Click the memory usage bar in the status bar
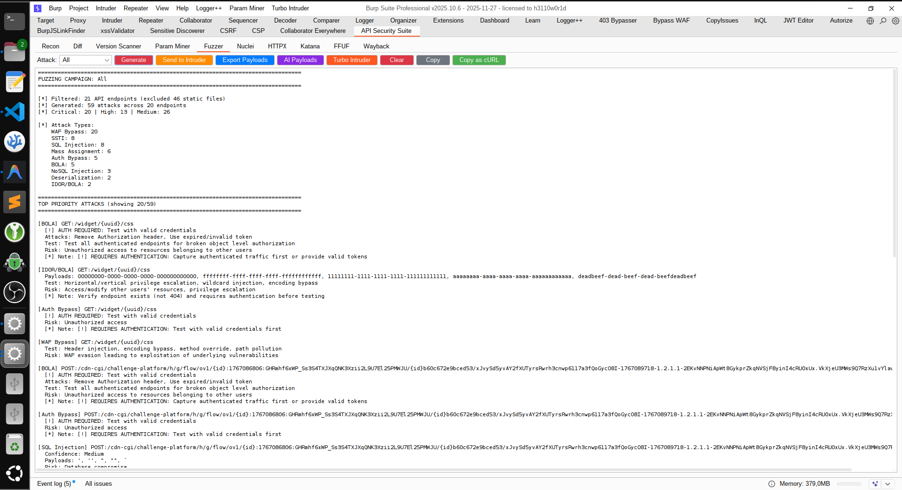This screenshot has width=902, height=490. click(849, 483)
